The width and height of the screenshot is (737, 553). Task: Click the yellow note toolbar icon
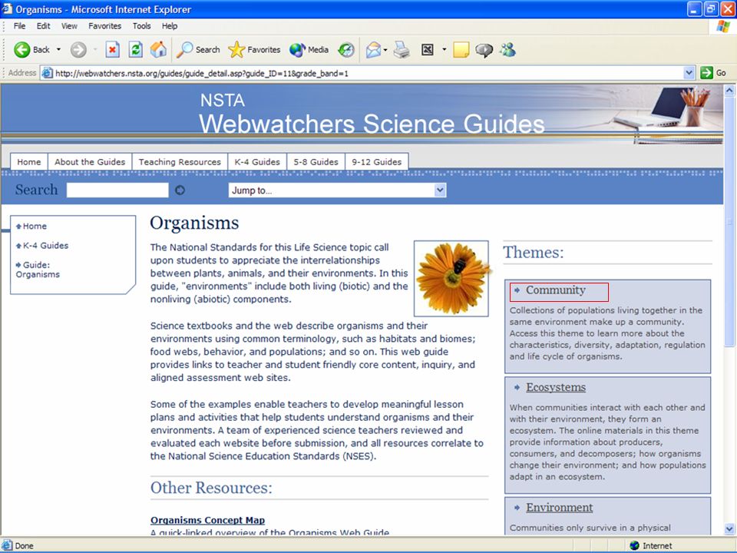click(461, 49)
